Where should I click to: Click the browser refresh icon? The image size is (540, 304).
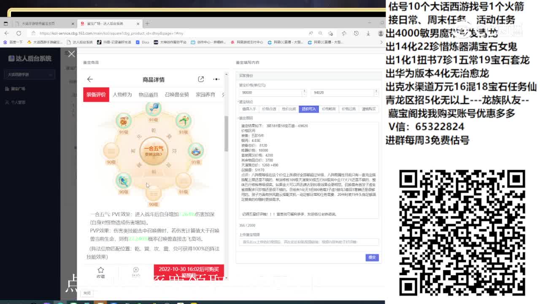pos(19,33)
